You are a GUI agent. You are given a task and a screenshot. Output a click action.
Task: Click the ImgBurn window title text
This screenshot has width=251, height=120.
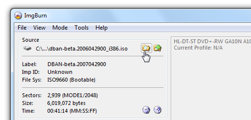pos(36,16)
